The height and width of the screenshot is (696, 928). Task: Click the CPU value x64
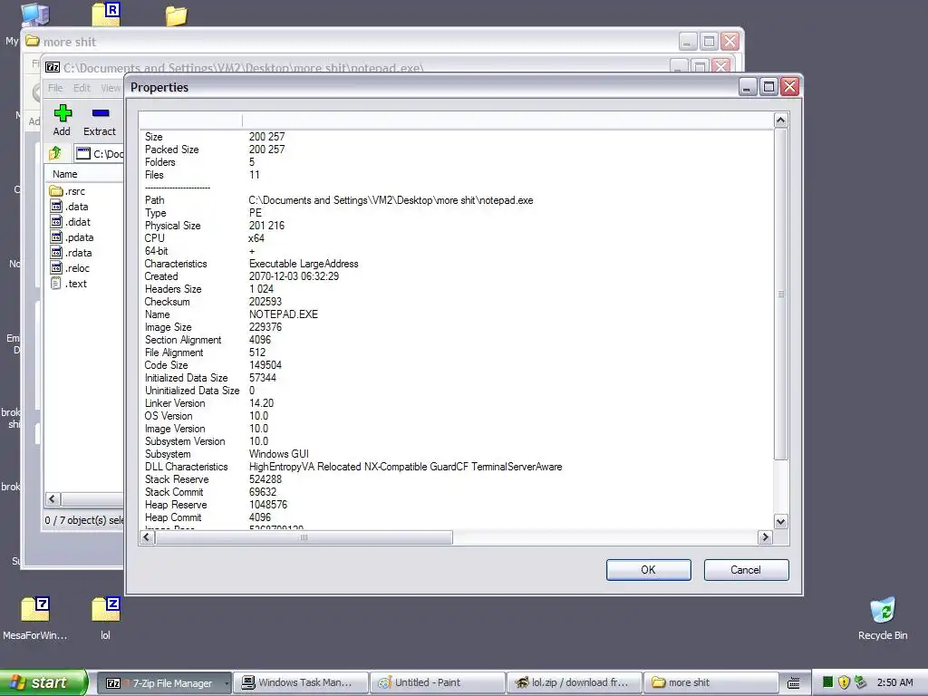[256, 238]
